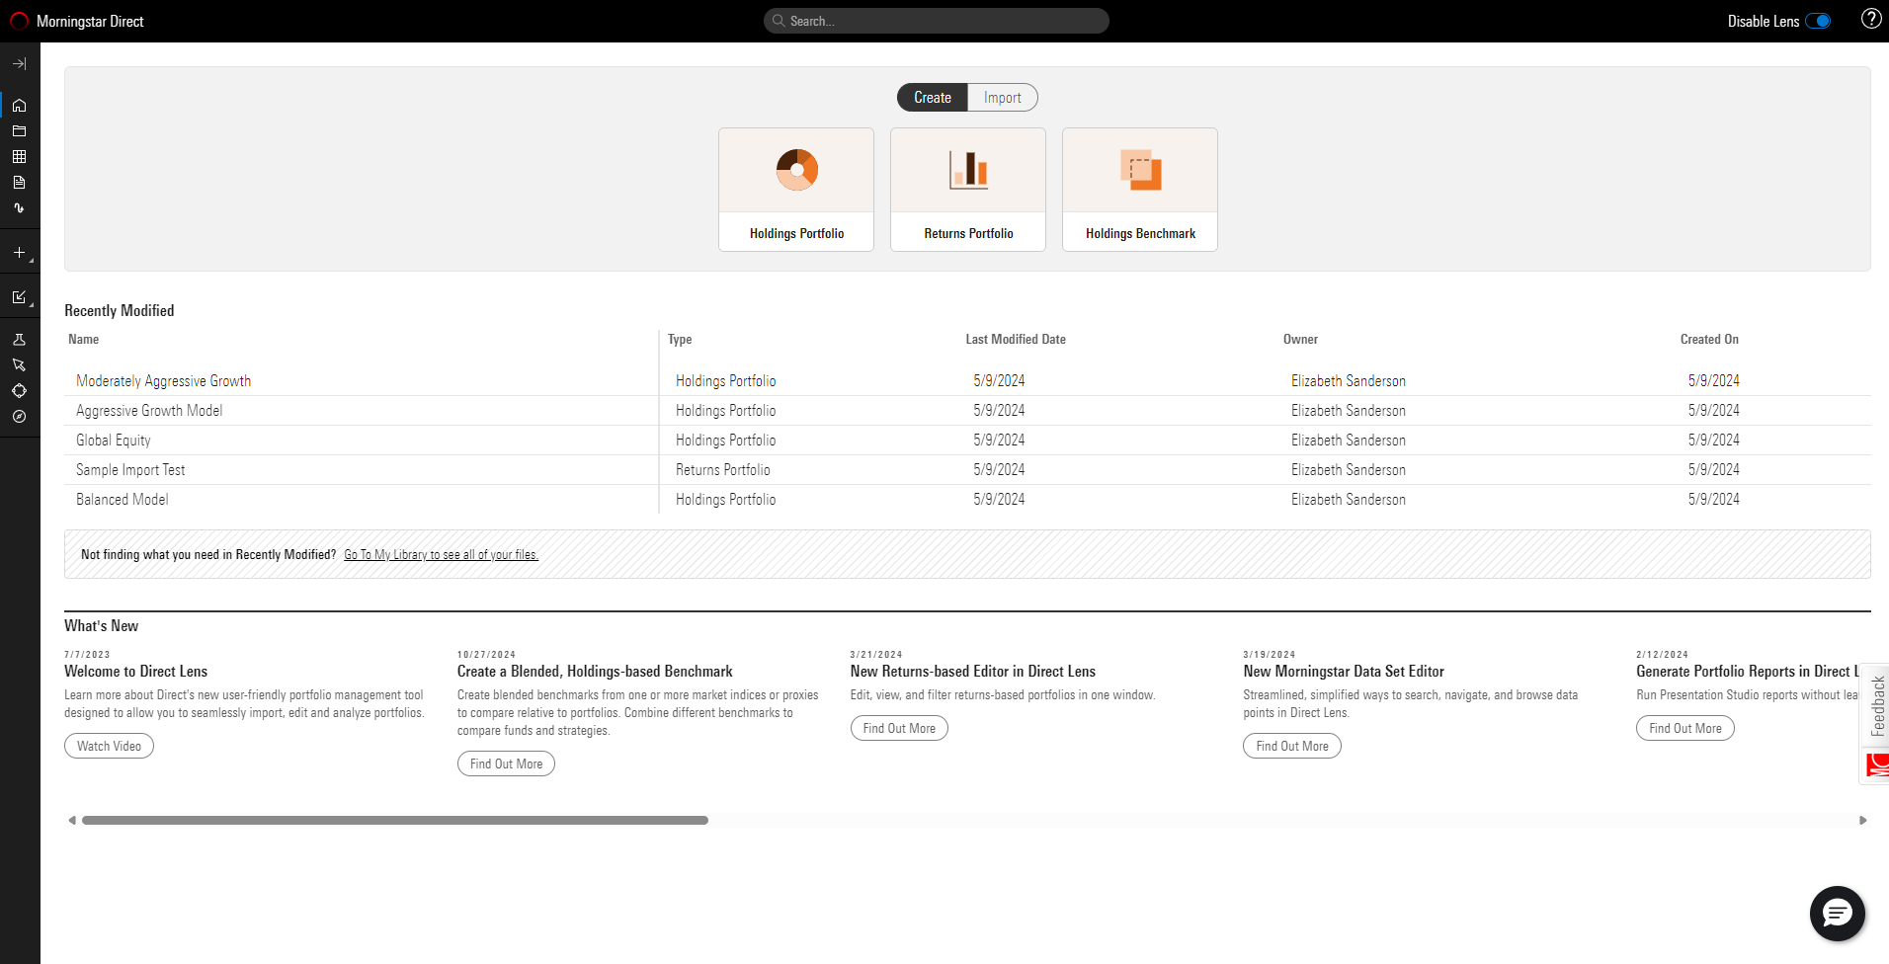
Task: Open the Home icon in the sidebar
Action: click(x=19, y=105)
